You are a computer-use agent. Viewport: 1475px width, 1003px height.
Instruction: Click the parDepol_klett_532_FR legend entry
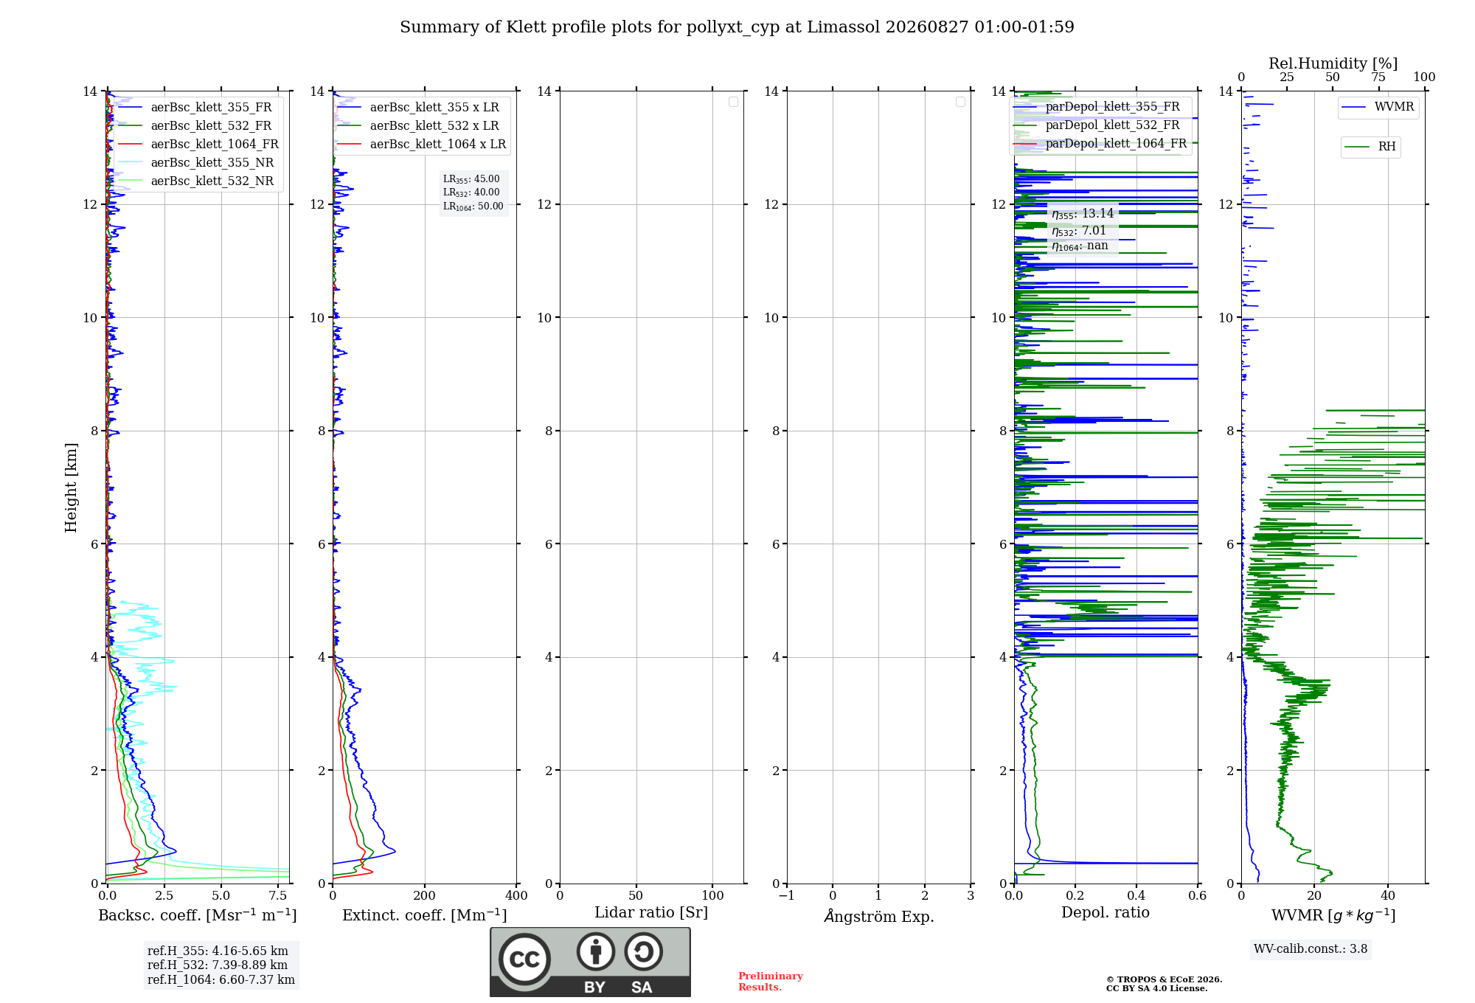pyautogui.click(x=1097, y=125)
